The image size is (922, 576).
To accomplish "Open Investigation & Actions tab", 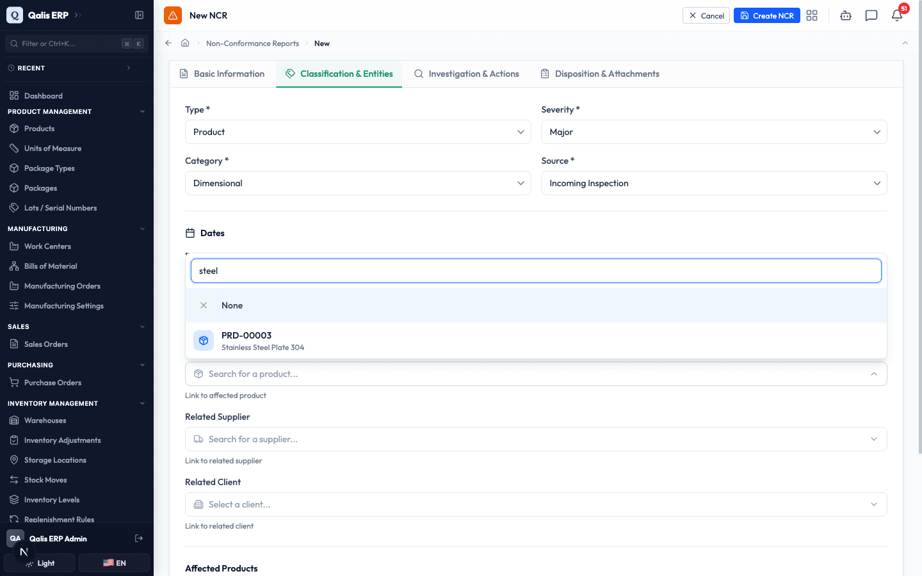I will 467,74.
